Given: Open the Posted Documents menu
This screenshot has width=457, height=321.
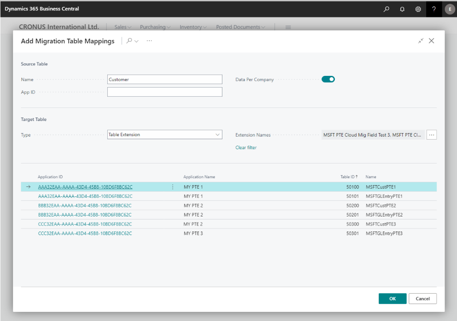Looking at the screenshot, I should coord(241,27).
